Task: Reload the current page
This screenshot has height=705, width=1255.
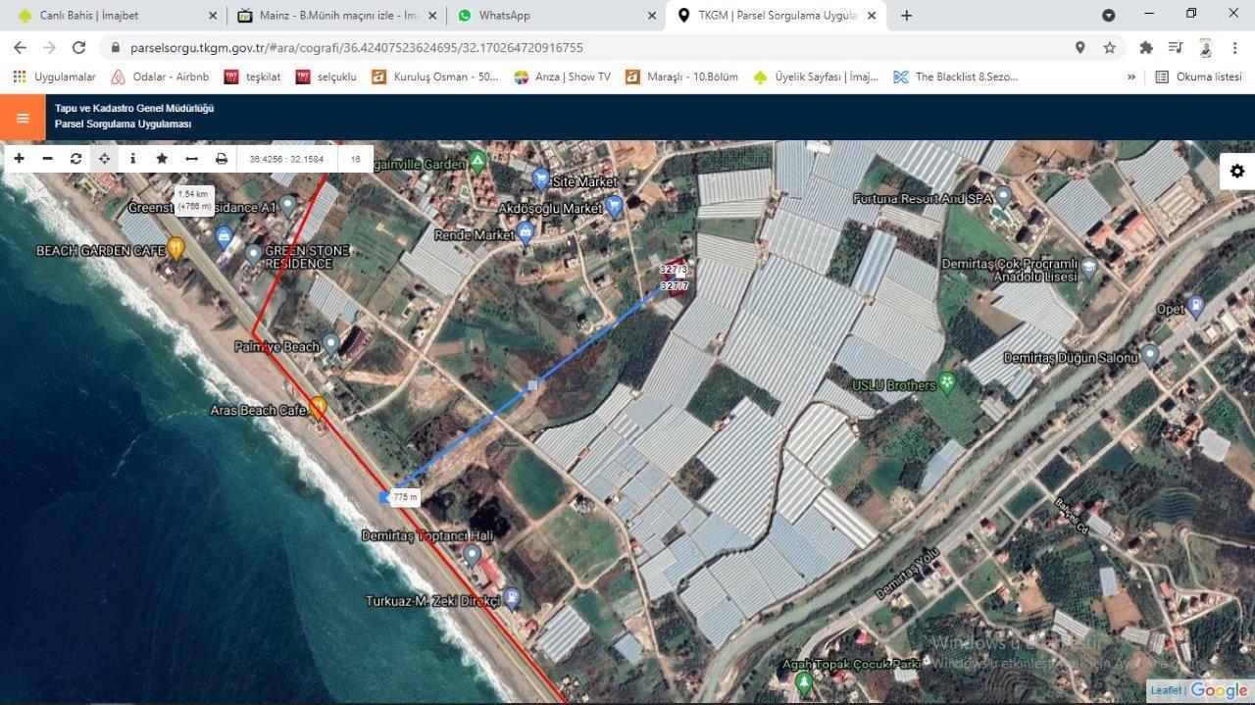Action: click(78, 47)
